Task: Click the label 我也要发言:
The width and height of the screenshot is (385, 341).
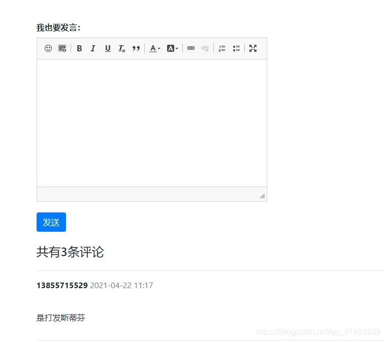Action: pos(58,27)
